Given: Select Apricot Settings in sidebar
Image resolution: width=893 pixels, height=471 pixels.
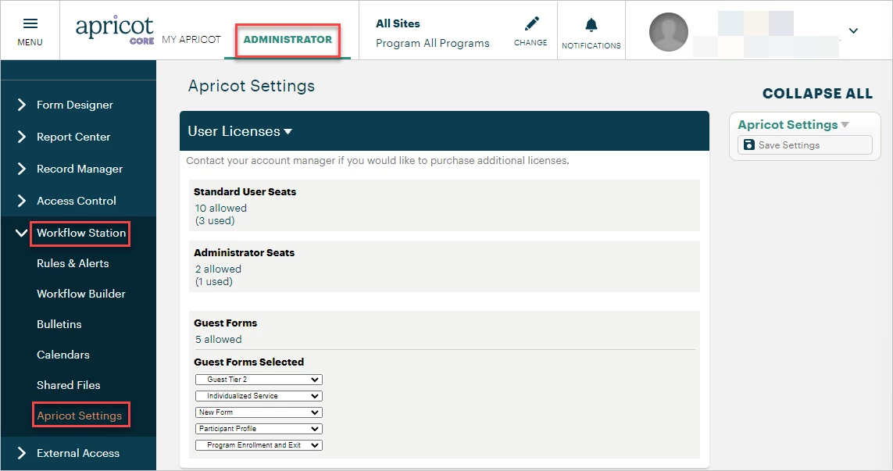Looking at the screenshot, I should [79, 416].
